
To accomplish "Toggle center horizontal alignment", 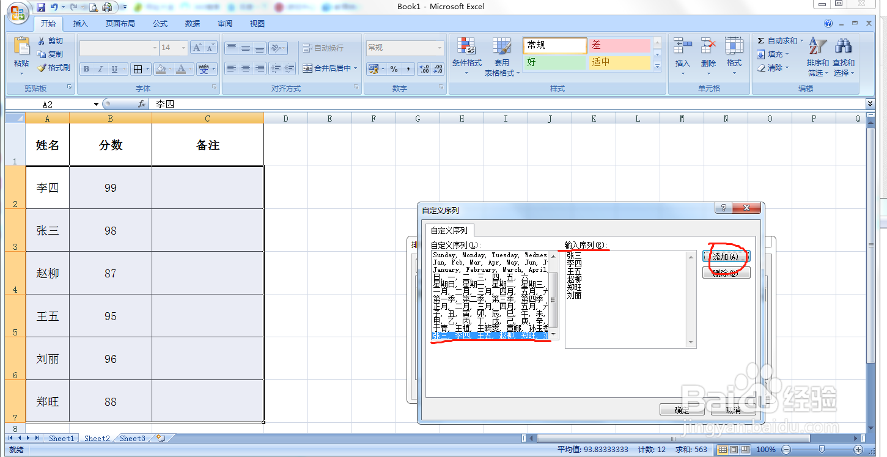I will (245, 68).
